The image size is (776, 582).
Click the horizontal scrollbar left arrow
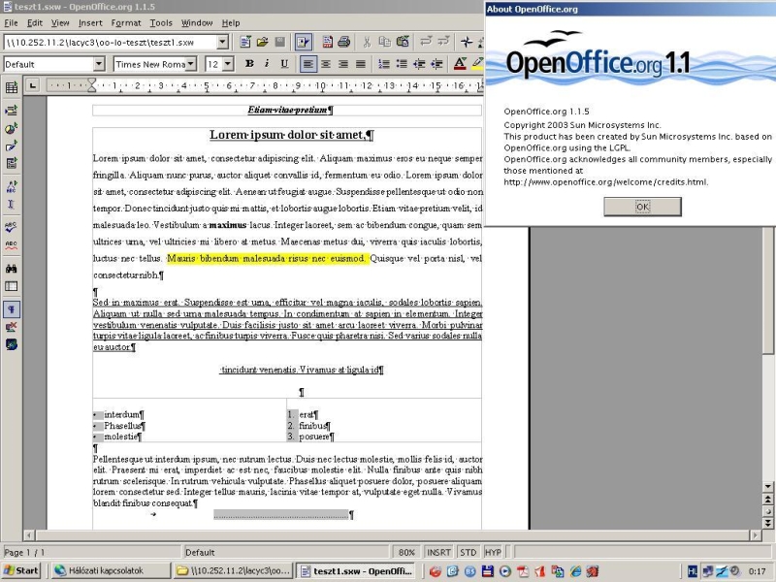(x=29, y=535)
